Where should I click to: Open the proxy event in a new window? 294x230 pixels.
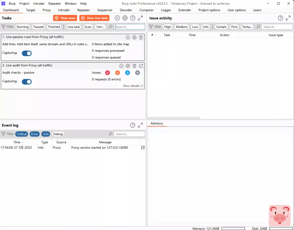[142, 147]
